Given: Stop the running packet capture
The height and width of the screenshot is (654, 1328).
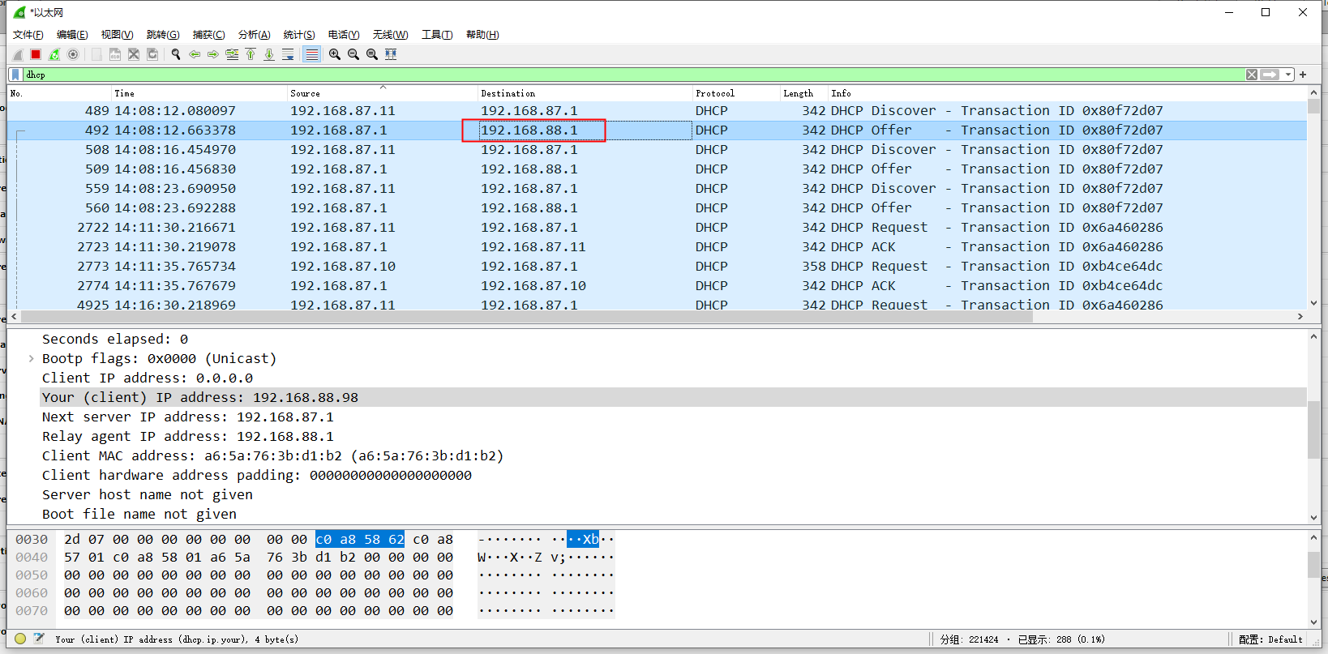Looking at the screenshot, I should 36,54.
